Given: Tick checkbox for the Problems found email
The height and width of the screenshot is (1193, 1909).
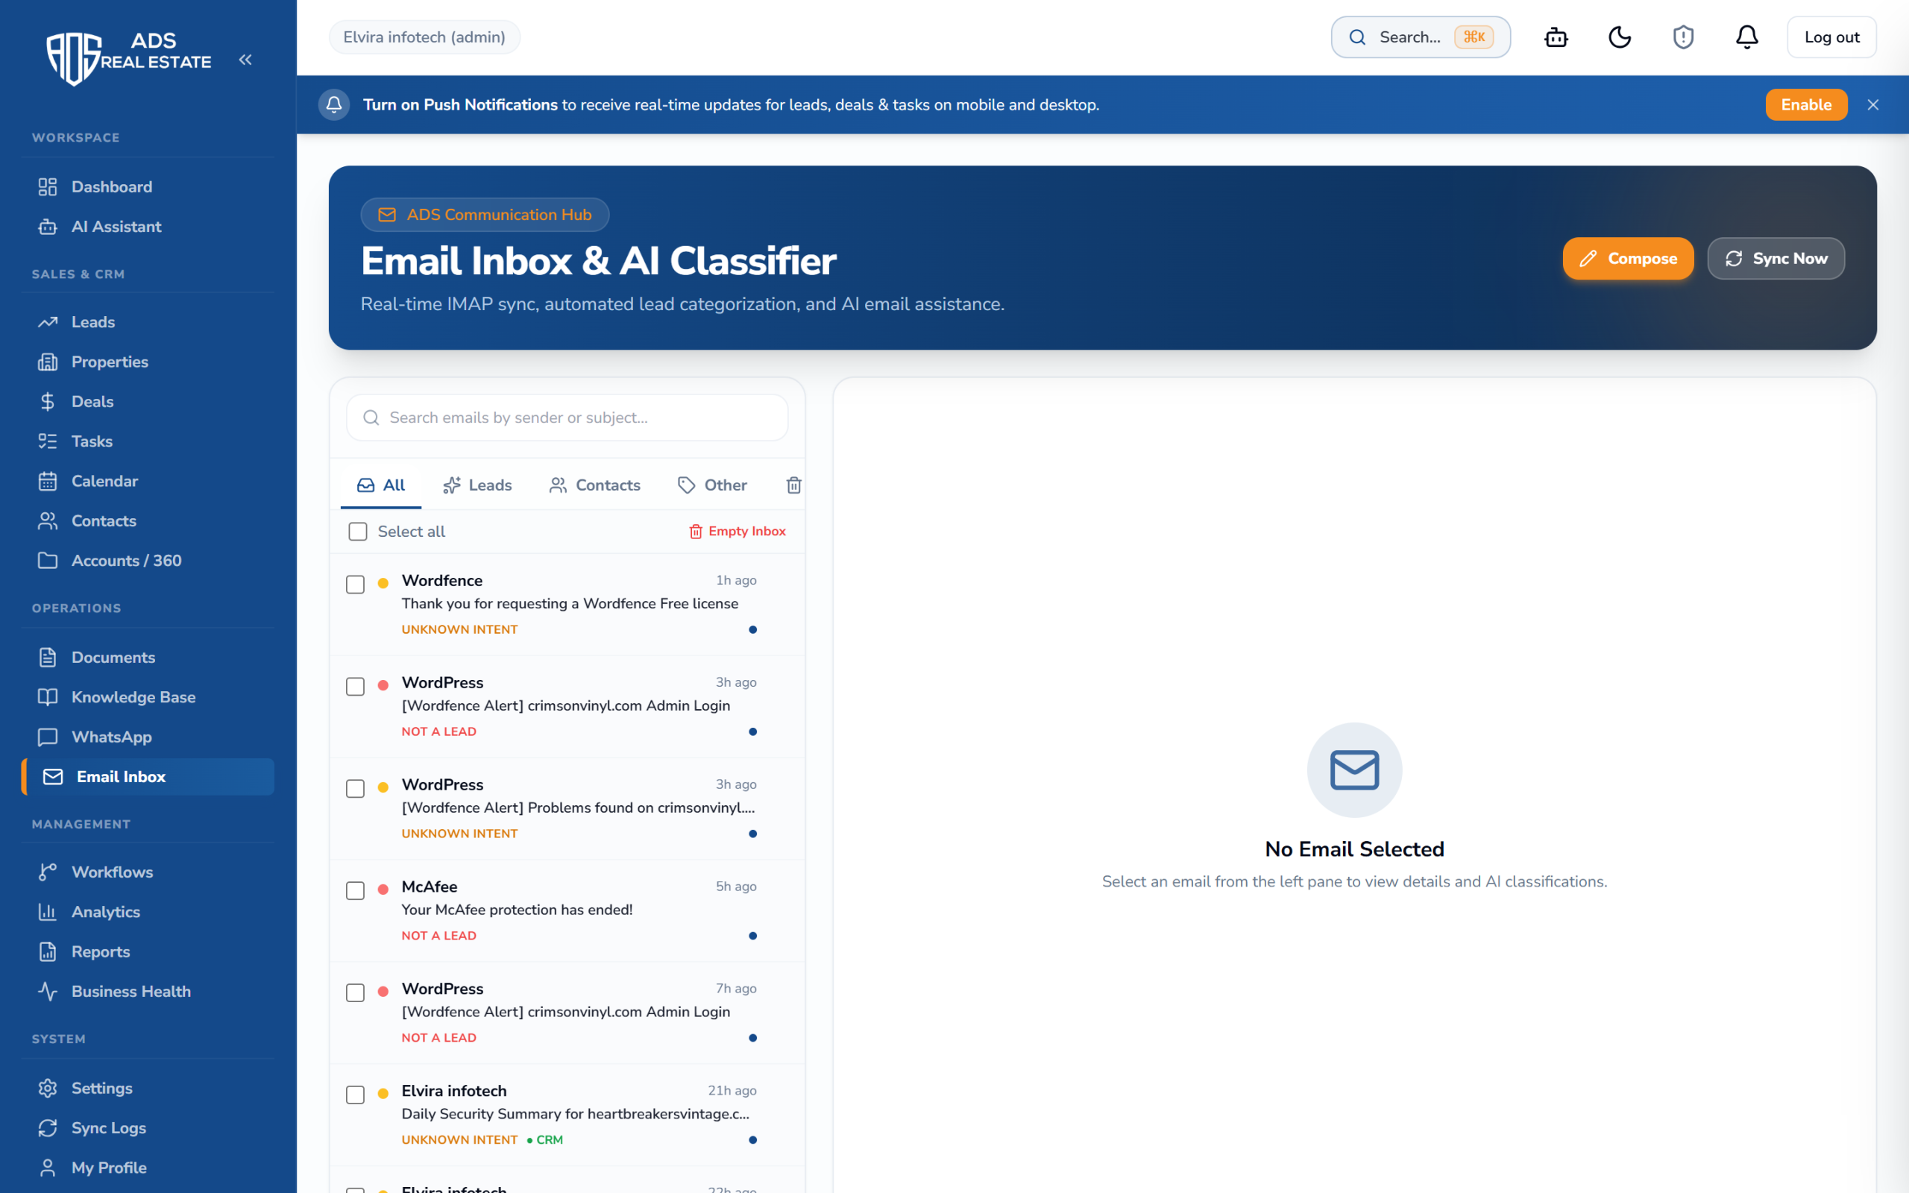Looking at the screenshot, I should click(x=356, y=789).
